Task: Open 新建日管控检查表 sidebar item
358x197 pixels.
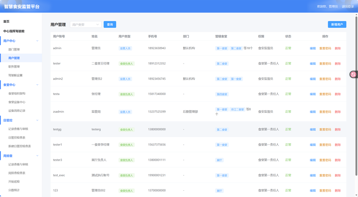Action: tap(20, 146)
